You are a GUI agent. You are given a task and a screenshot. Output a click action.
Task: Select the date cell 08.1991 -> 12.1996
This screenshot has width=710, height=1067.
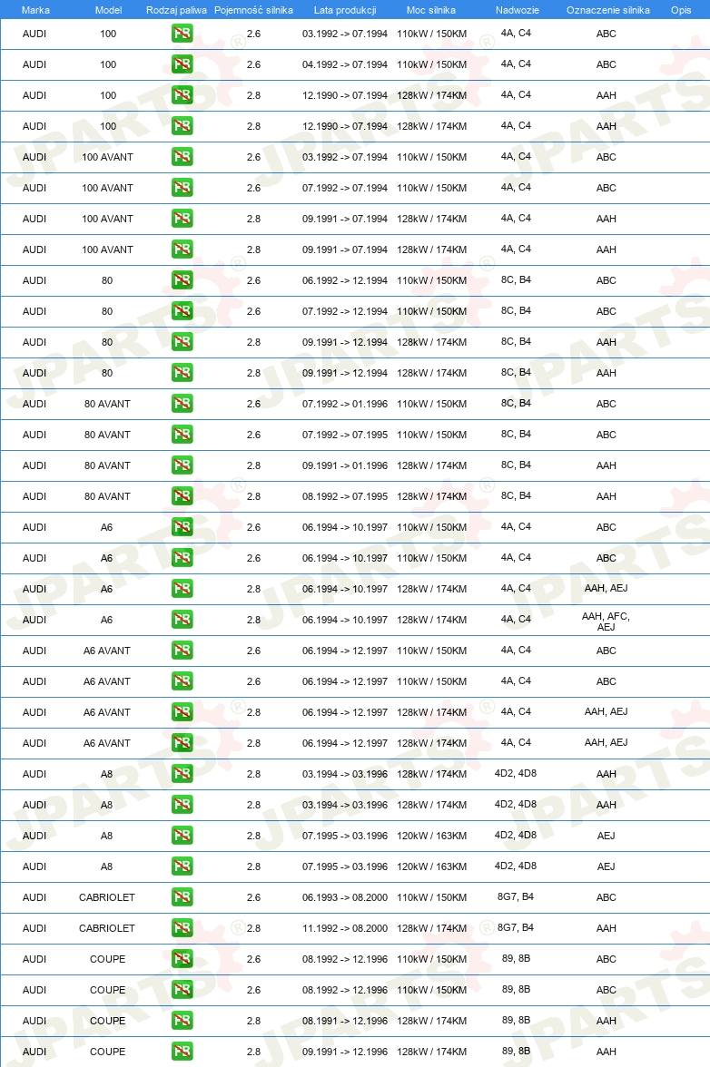(345, 1021)
